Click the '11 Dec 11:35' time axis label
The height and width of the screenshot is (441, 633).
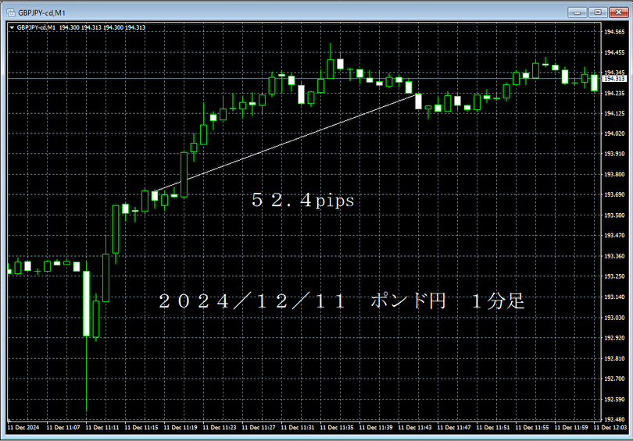[337, 427]
